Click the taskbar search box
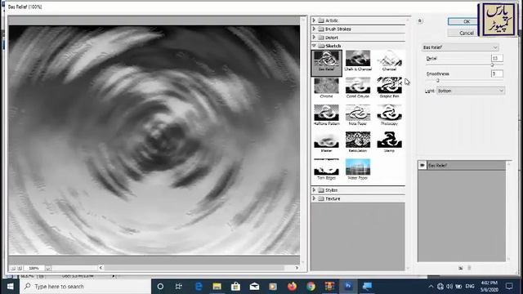The image size is (523, 294). [x=85, y=287]
